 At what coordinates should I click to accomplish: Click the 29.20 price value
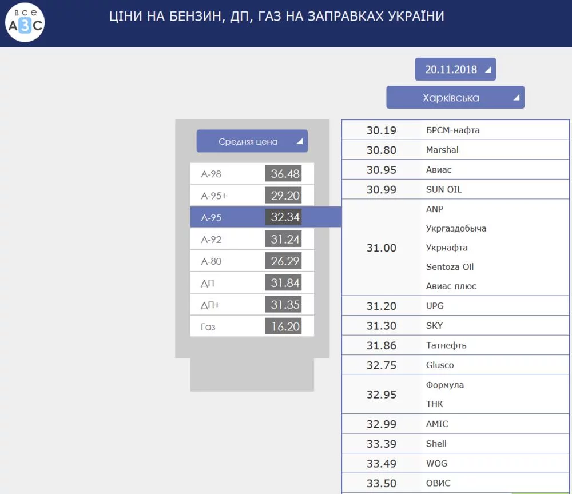point(284,196)
